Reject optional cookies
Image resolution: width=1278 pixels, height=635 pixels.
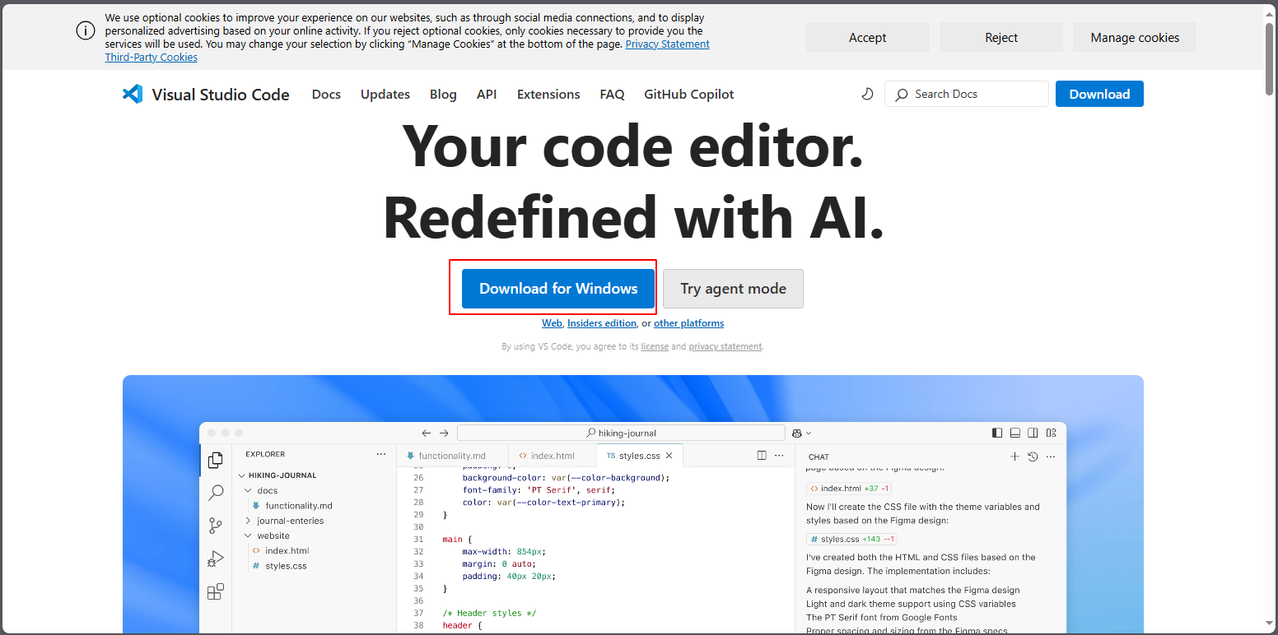(x=1001, y=37)
